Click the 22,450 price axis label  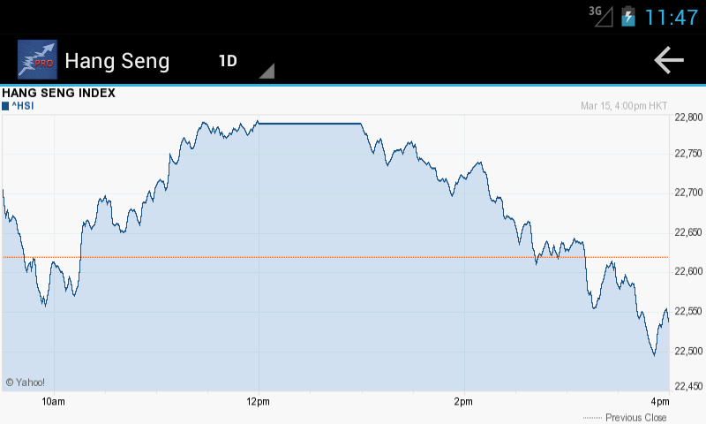tap(687, 385)
